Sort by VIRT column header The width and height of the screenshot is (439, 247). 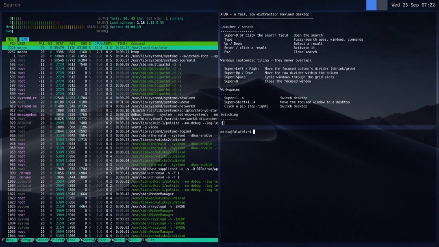pyautogui.click(x=60, y=44)
